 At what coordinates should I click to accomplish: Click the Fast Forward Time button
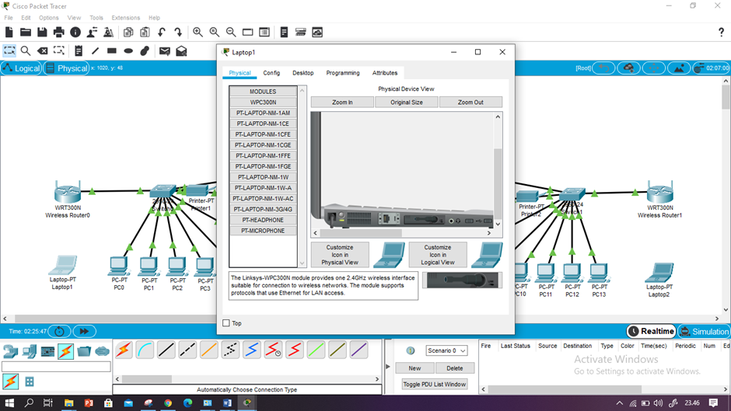pos(84,331)
